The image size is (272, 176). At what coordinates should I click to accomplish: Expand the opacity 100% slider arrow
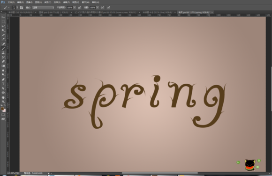75,7
